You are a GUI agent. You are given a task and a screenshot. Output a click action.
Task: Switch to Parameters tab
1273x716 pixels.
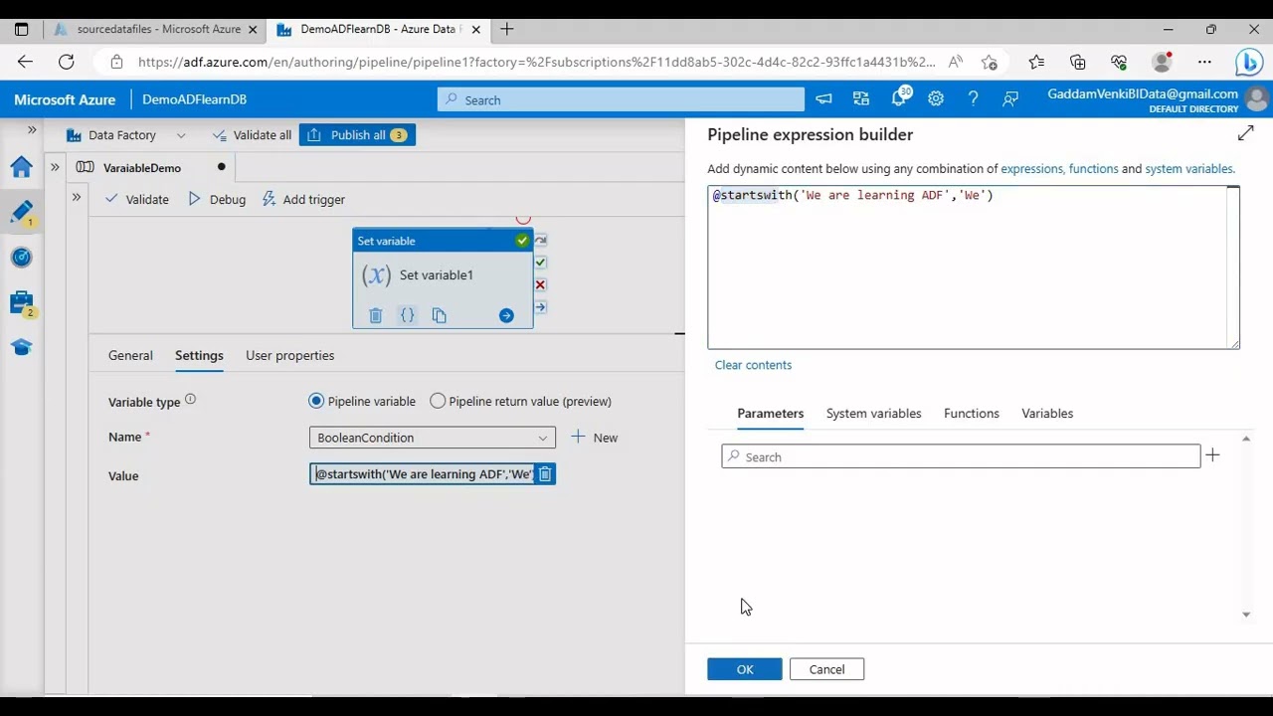pos(770,413)
